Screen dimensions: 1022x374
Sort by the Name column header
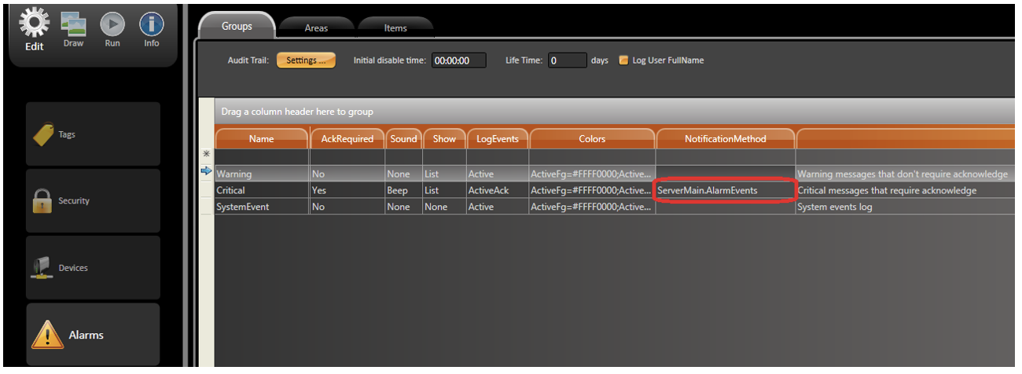coord(262,139)
